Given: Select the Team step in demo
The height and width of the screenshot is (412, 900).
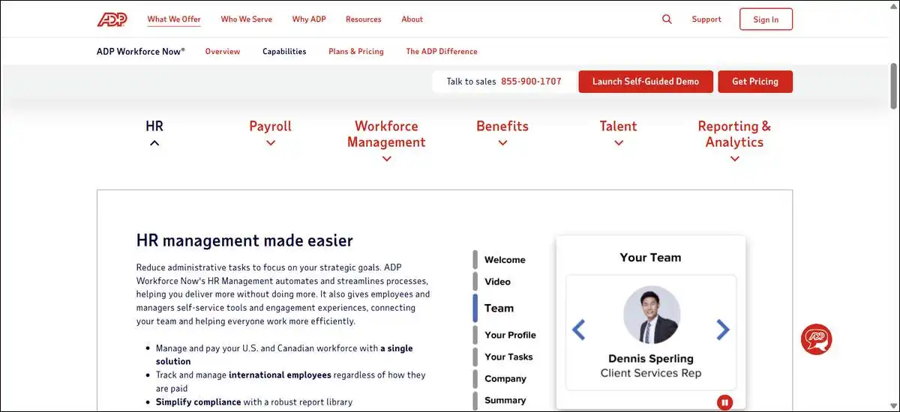Looking at the screenshot, I should click(x=499, y=308).
